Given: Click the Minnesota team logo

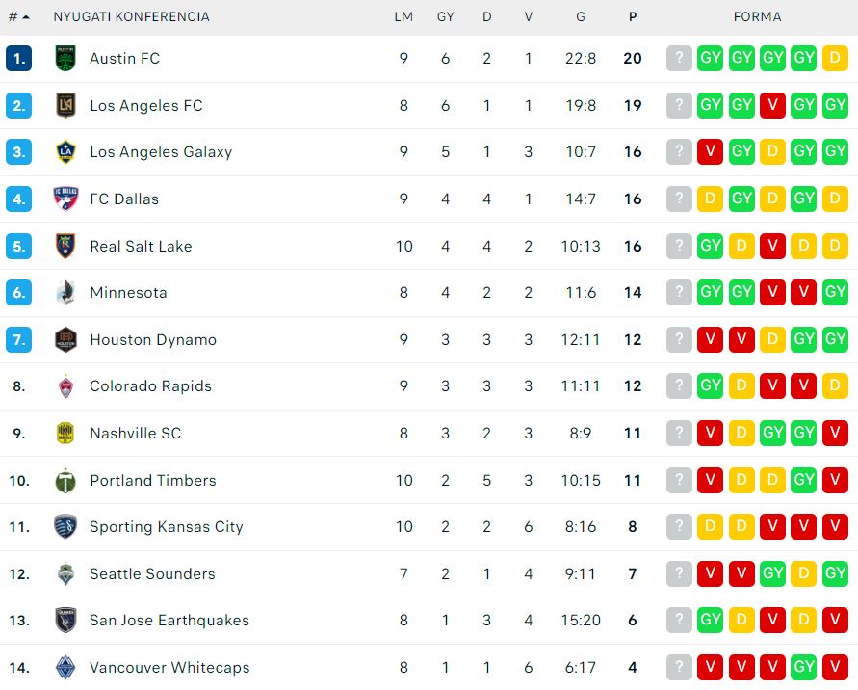Looking at the screenshot, I should [65, 293].
